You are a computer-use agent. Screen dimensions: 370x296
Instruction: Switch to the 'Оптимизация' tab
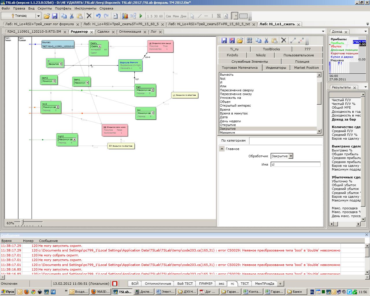130,32
